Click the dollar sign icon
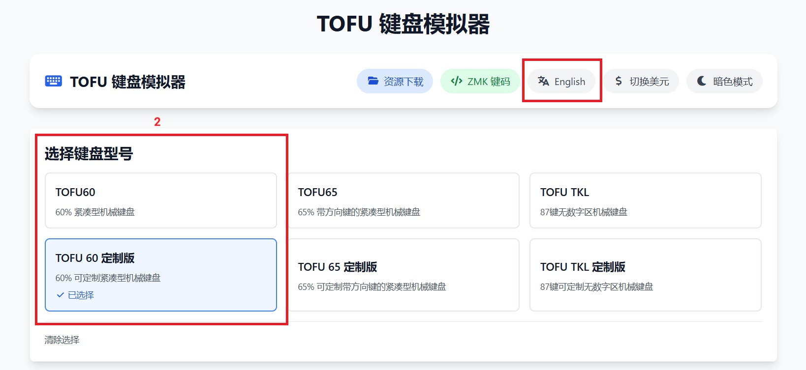Viewport: 806px width, 370px height. pyautogui.click(x=619, y=81)
